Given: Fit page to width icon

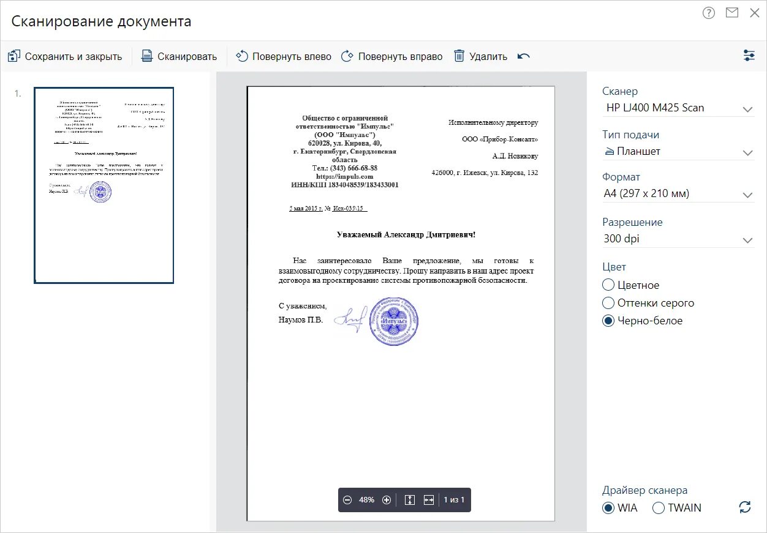Looking at the screenshot, I should coord(429,500).
